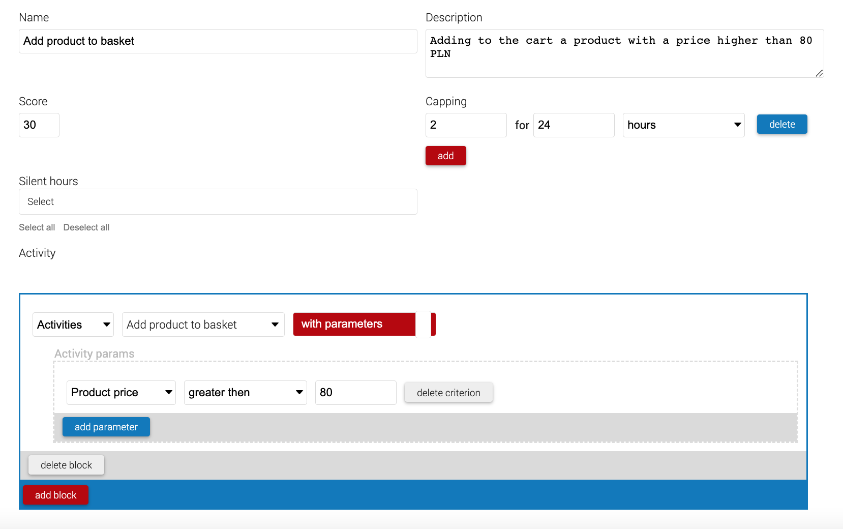Screen dimensions: 843x529
Task: Click the 'Activity params' label
Action: click(95, 354)
